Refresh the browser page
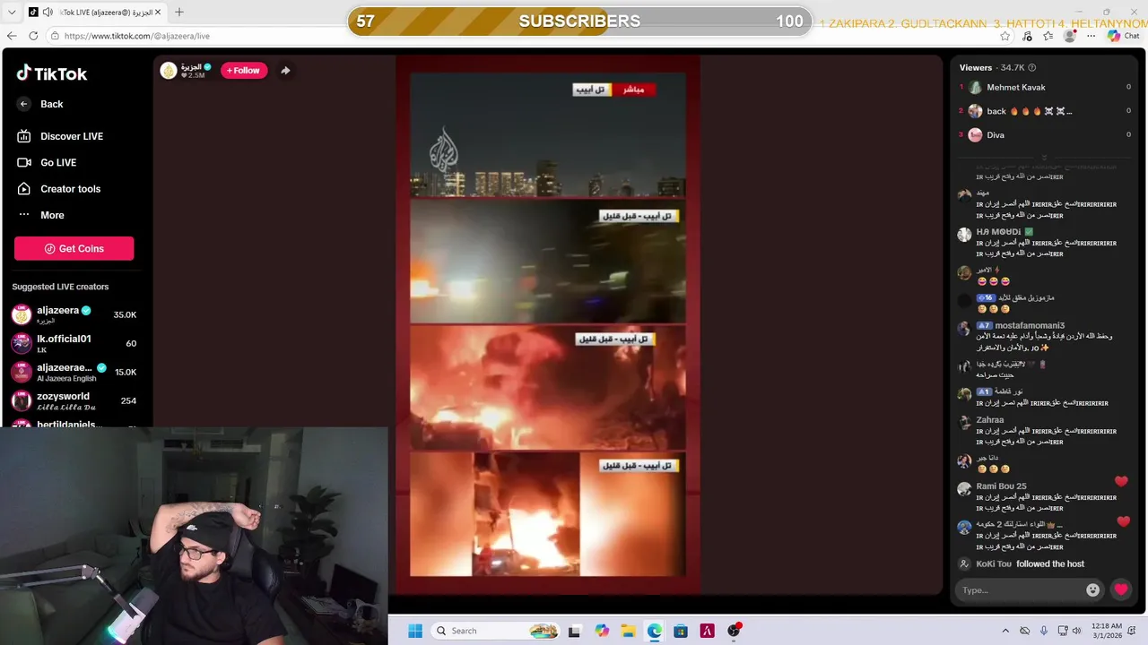 coord(33,36)
